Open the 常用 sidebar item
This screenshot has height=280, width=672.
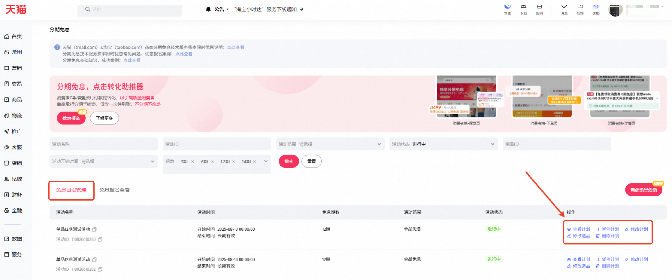click(x=13, y=52)
